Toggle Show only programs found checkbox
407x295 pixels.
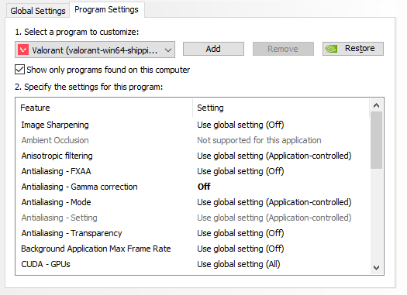[19, 70]
